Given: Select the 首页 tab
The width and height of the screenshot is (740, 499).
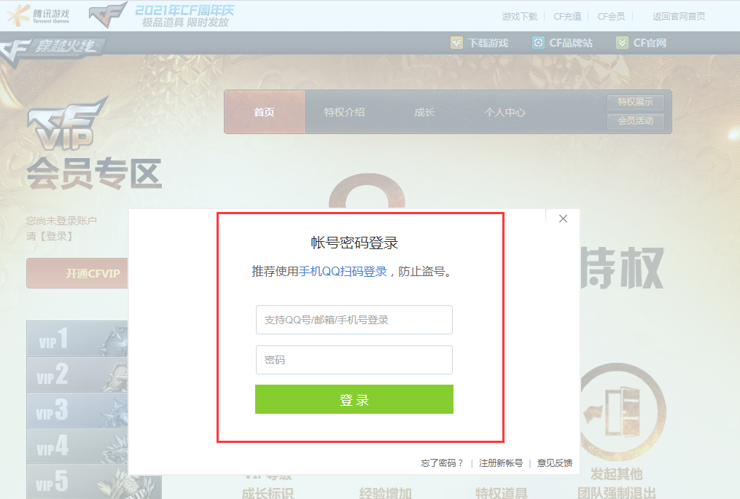Looking at the screenshot, I should tap(264, 112).
